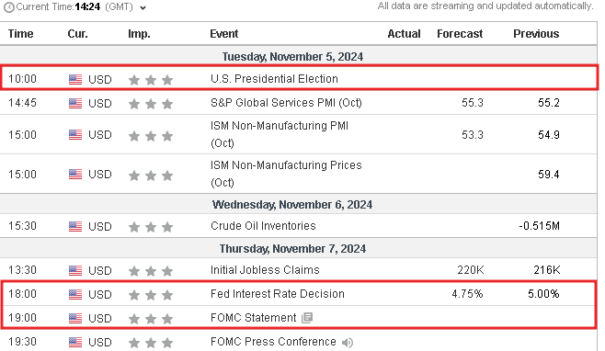The height and width of the screenshot is (351, 605).
Task: Open the ISM Non-Manufacturing PMI (Oct) event
Action: coord(280,134)
